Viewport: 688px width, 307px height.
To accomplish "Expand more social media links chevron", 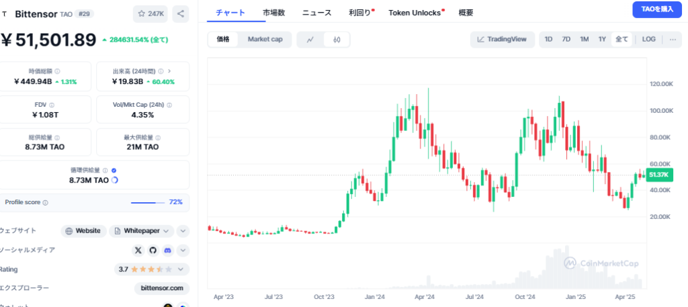I will [x=183, y=250].
